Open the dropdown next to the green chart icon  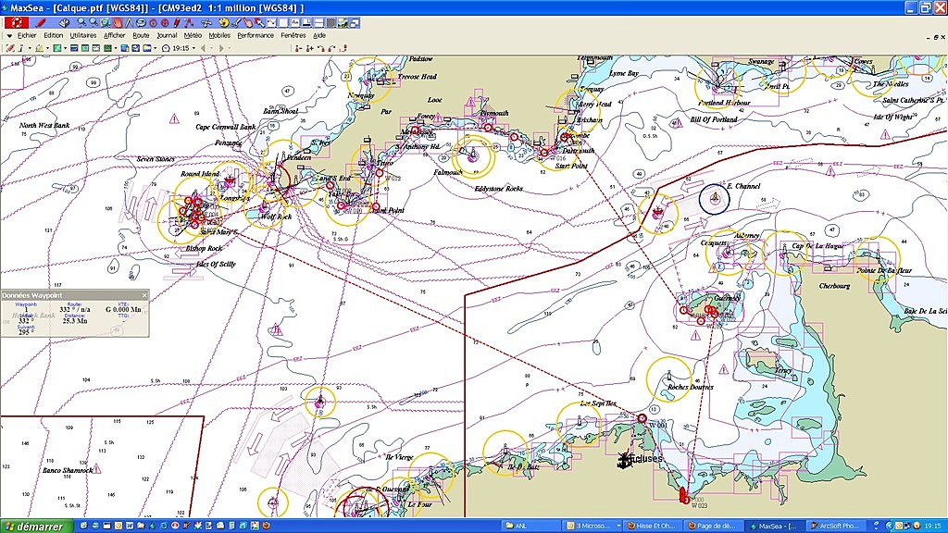(x=66, y=48)
